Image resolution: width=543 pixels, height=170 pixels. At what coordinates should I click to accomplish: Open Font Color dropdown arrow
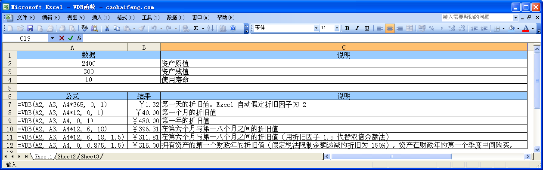click(533, 28)
